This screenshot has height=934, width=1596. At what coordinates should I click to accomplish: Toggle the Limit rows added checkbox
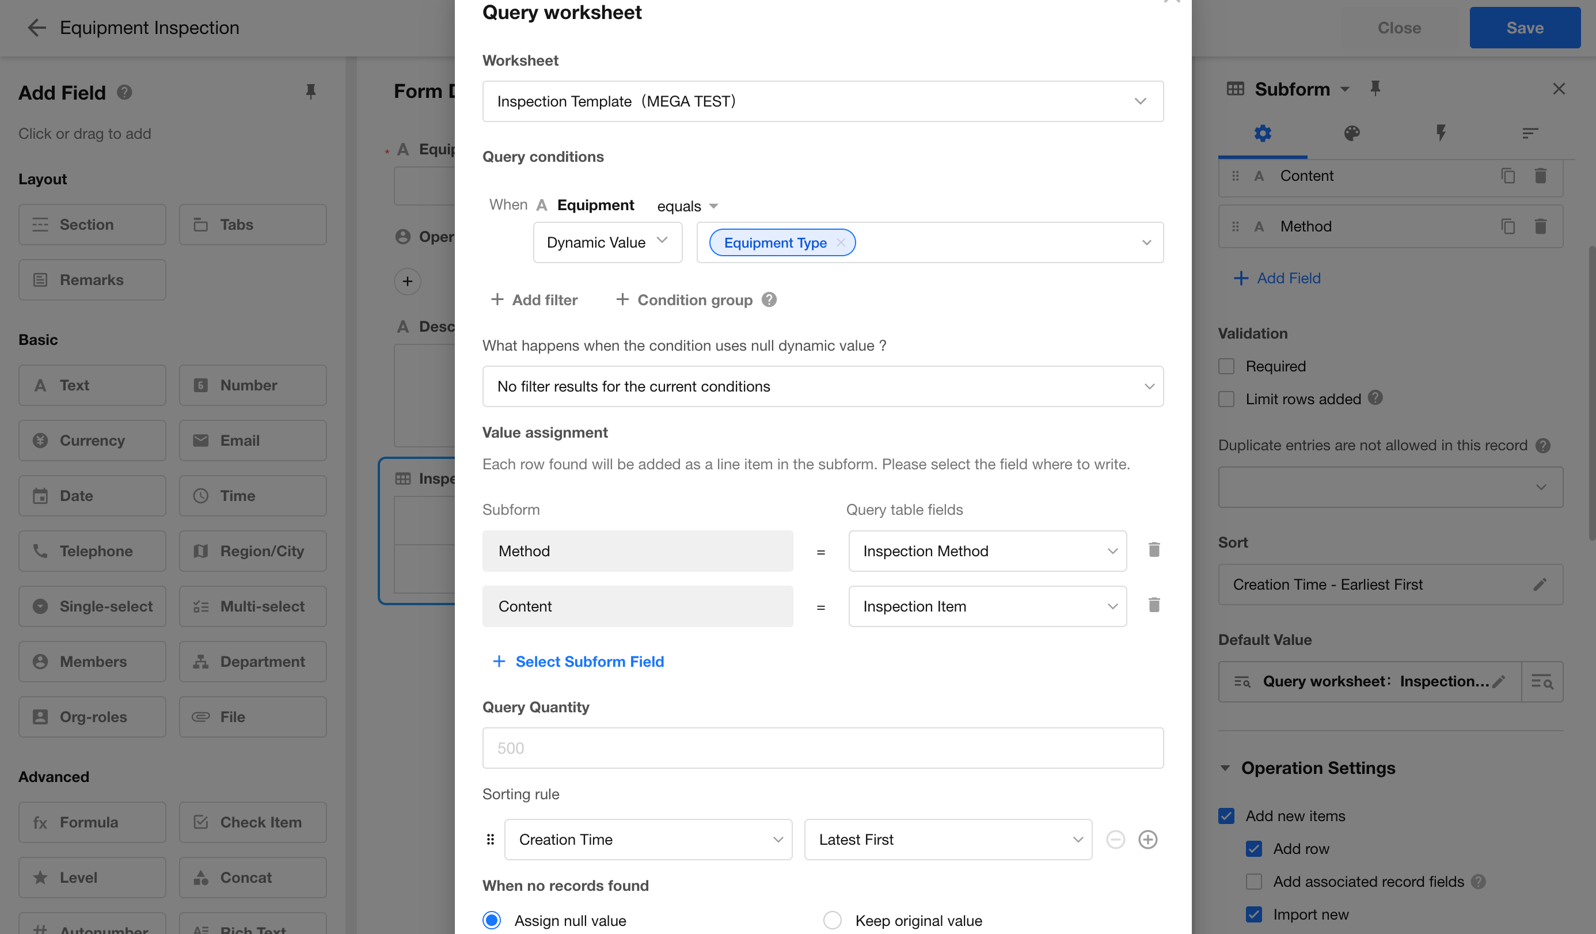point(1226,399)
